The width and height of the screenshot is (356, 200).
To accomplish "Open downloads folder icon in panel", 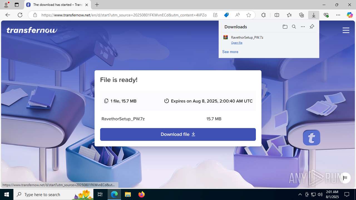I will (285, 27).
